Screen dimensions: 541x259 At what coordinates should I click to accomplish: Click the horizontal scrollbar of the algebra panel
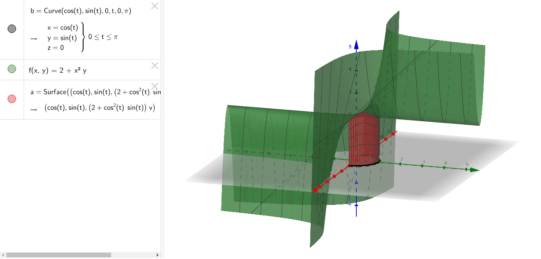tap(59, 254)
